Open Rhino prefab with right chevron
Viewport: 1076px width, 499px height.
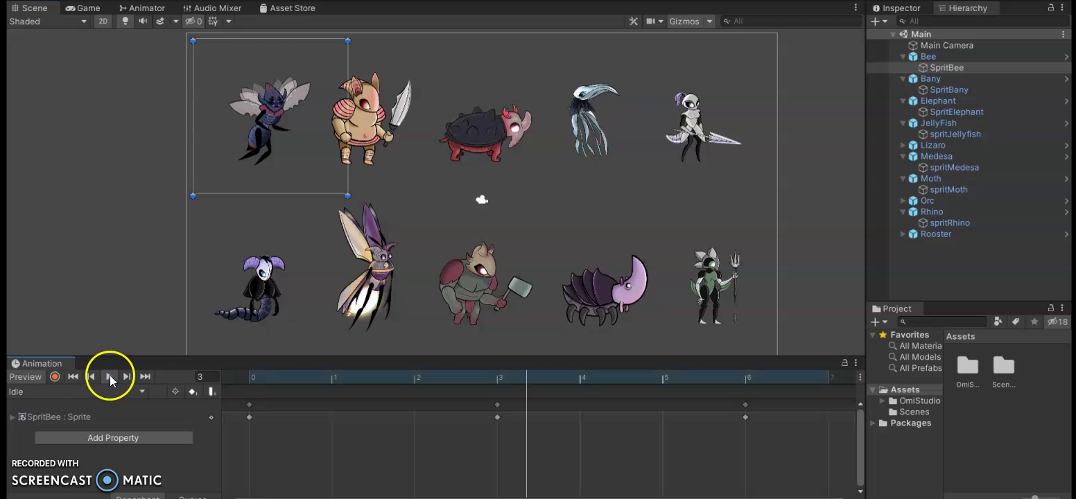point(1066,212)
